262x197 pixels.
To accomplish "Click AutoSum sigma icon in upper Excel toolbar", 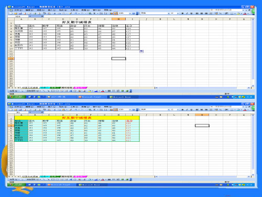I will pos(94,13).
